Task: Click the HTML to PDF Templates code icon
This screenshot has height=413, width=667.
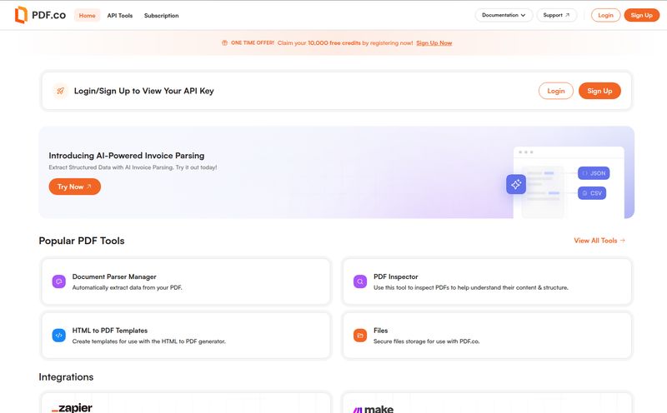Action: pos(58,336)
